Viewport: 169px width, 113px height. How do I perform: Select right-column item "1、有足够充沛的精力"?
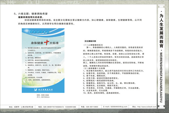(x=114, y=71)
